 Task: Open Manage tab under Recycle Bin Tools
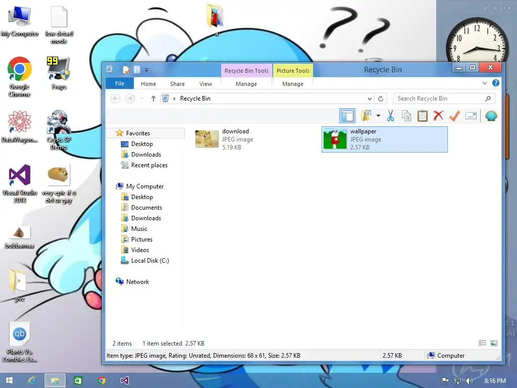point(246,84)
